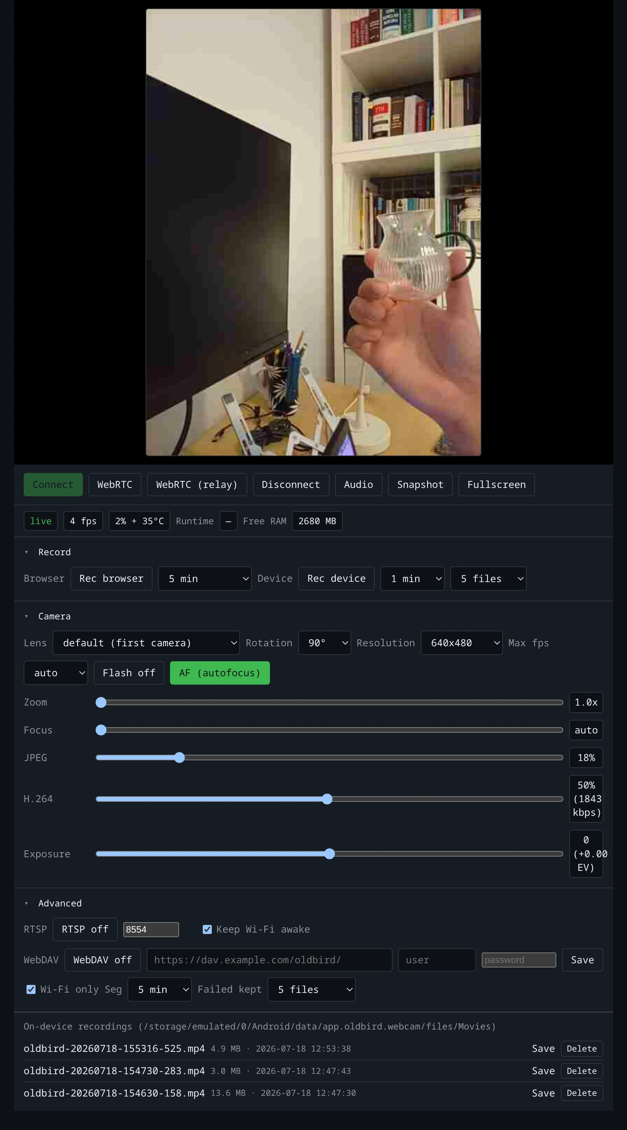
Task: Adjust the Zoom slider
Action: [x=329, y=702]
